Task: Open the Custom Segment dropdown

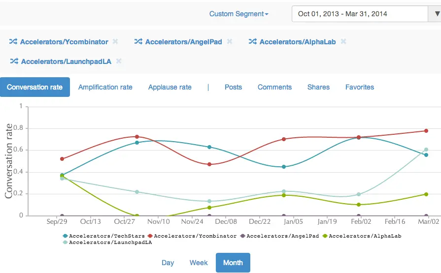Action: point(238,14)
